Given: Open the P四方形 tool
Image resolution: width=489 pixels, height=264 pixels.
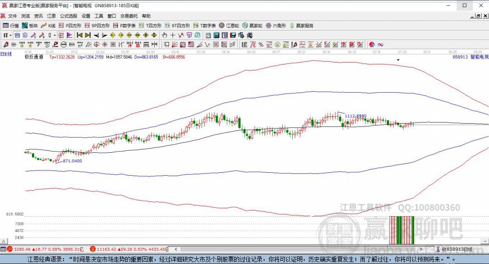Looking at the screenshot, I should tap(70, 26).
